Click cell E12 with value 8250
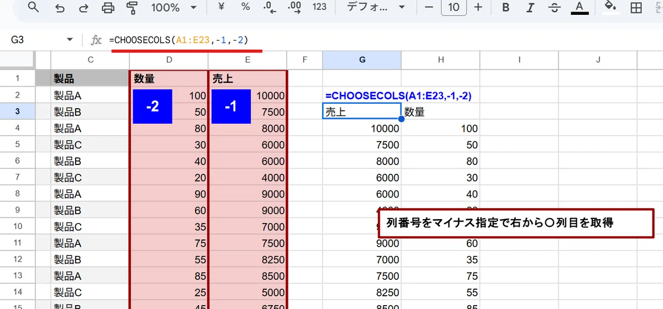Image resolution: width=663 pixels, height=309 pixels. [248, 260]
